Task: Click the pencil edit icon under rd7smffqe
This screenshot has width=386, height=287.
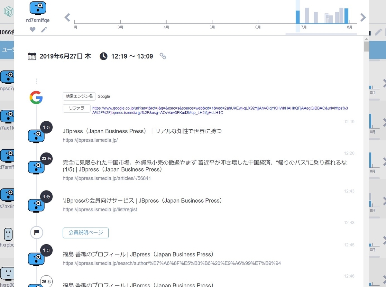Action: pyautogui.click(x=44, y=30)
